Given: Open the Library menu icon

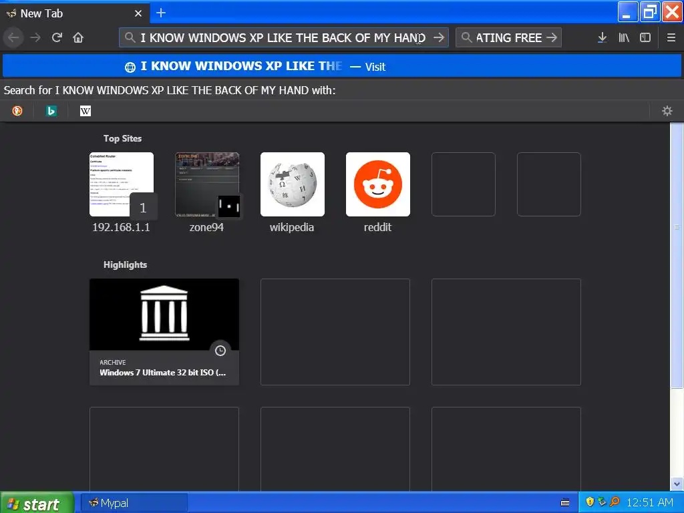Looking at the screenshot, I should [624, 38].
